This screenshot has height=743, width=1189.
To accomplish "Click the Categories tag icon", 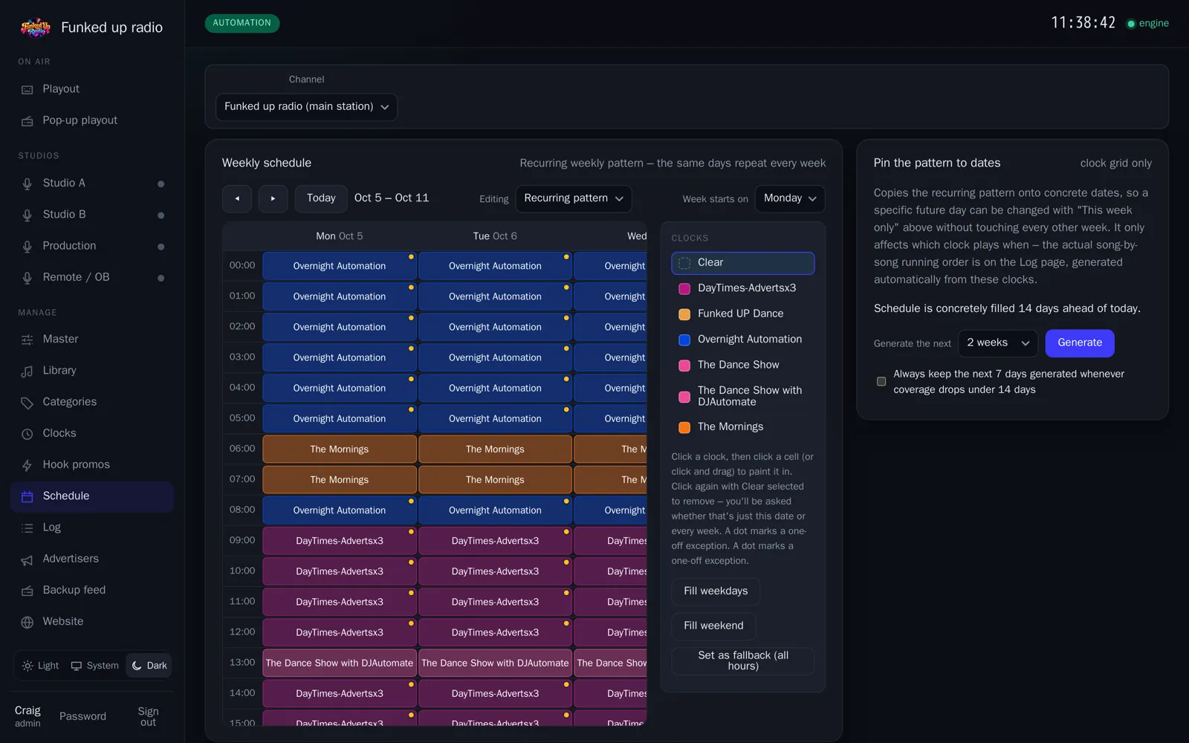I will pos(27,403).
